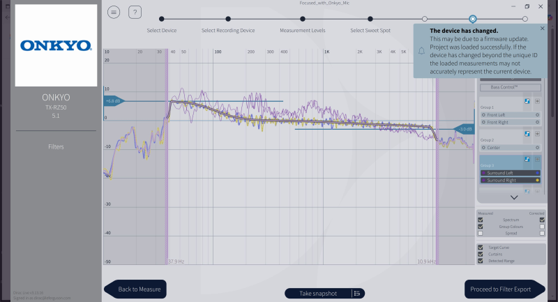Click bell icon in the notification

click(421, 51)
